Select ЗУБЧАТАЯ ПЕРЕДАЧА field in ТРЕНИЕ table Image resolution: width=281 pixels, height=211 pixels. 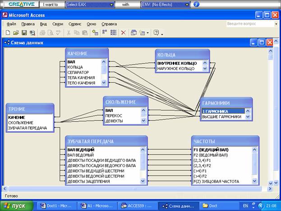pos(30,128)
